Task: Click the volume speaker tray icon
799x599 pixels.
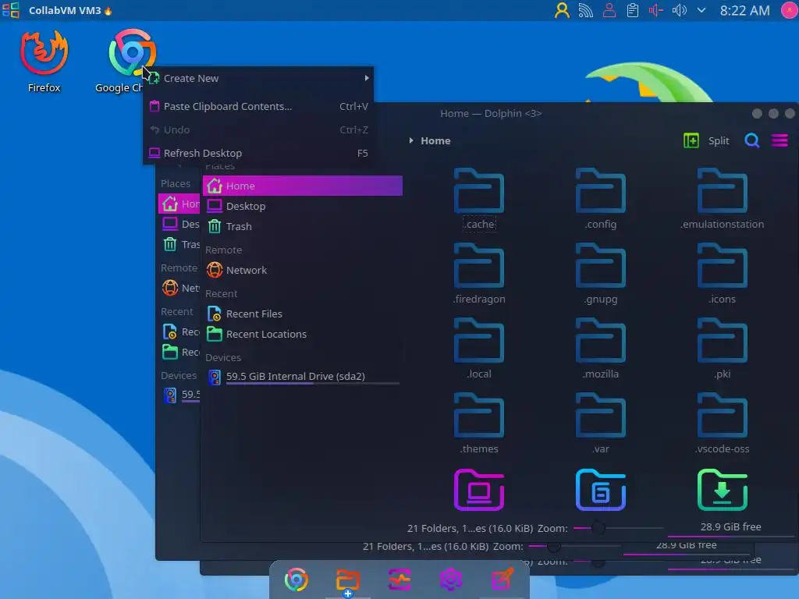Action: coord(679,10)
